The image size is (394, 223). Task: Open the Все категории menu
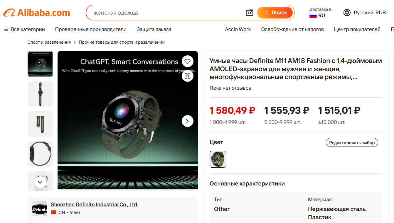pyautogui.click(x=24, y=29)
